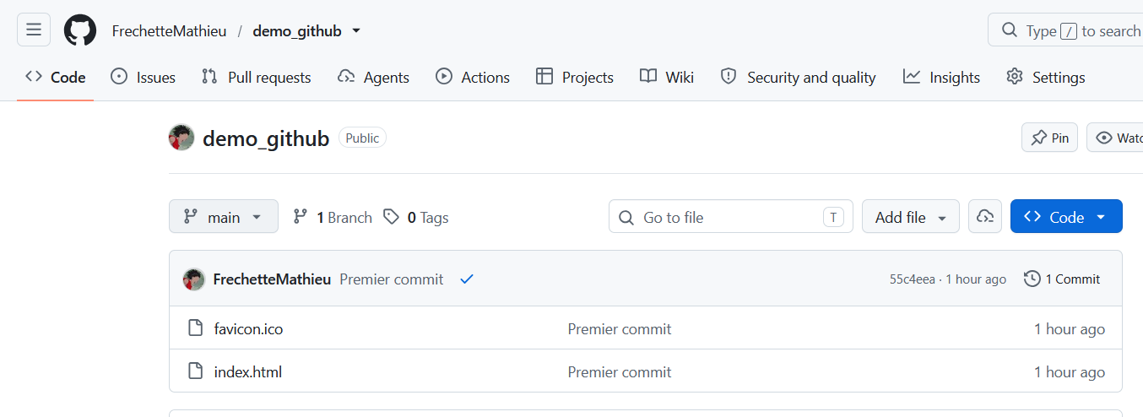Screen dimensions: 1143x417
Task: Open FrechetteMathieu commit author link
Action: 272,279
